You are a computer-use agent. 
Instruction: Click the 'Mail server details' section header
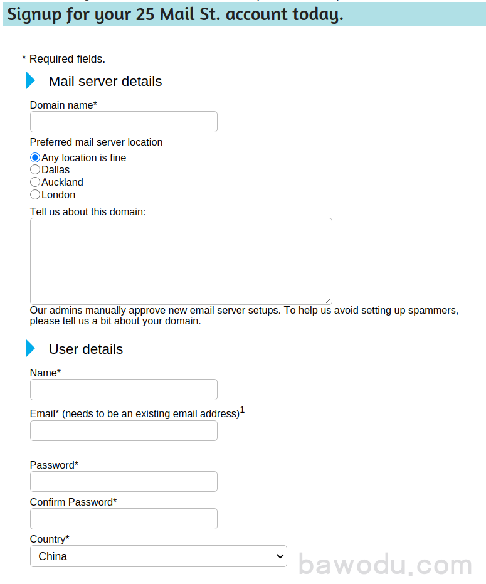pos(105,81)
